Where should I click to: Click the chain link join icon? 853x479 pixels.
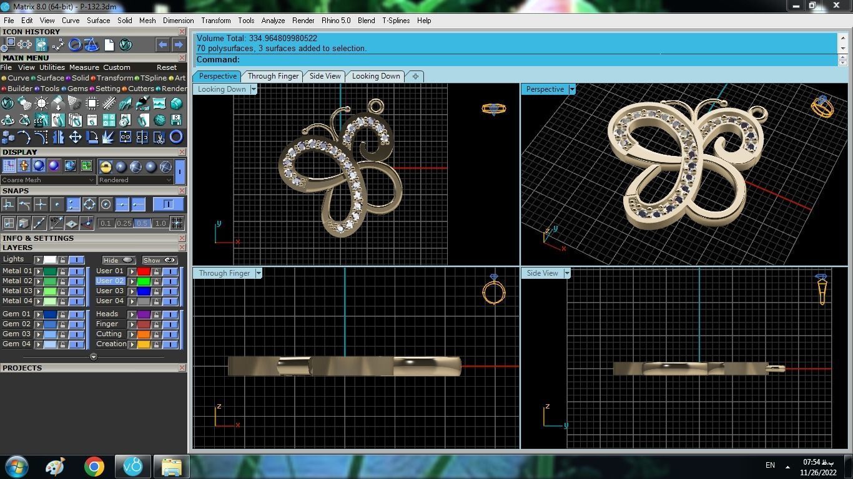click(x=126, y=137)
